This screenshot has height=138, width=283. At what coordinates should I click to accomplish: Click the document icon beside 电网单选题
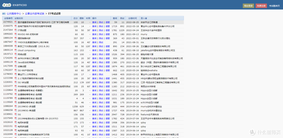point(16,130)
